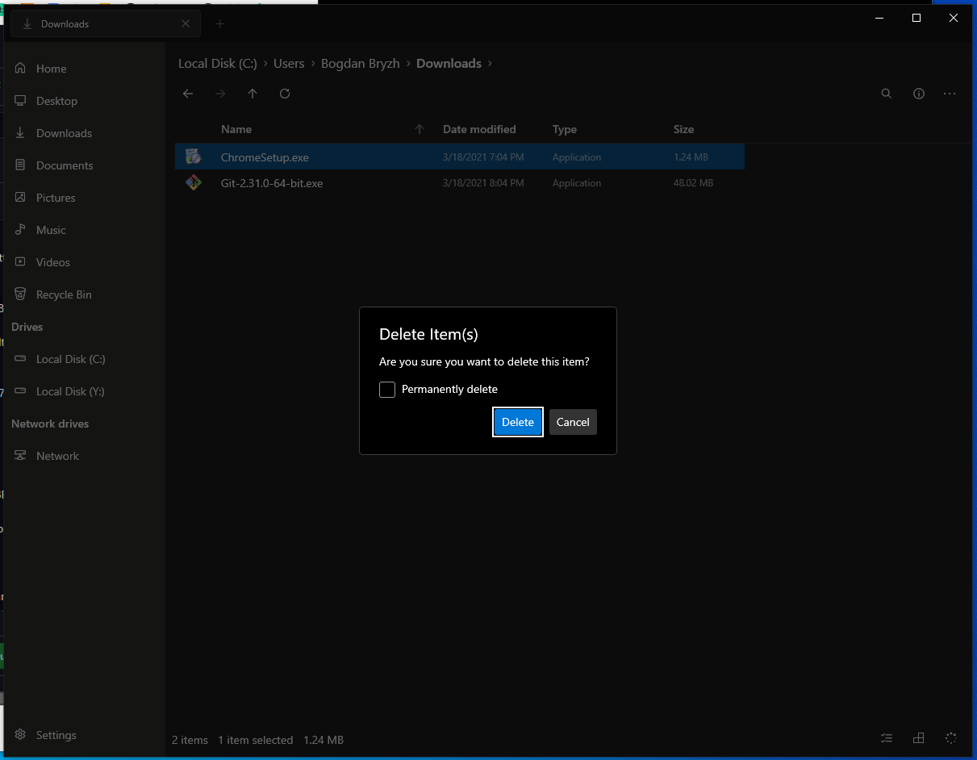Open Network in the sidebar

[x=85, y=456]
